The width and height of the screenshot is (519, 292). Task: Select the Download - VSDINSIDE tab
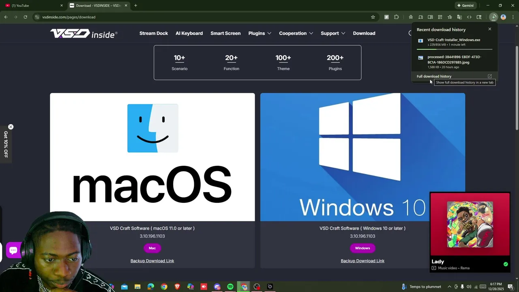97,6
